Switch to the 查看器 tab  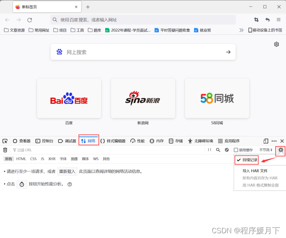pyautogui.click(x=21, y=141)
